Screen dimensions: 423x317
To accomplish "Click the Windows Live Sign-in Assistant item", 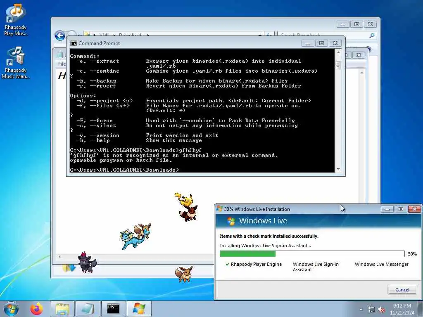I will (x=316, y=267).
